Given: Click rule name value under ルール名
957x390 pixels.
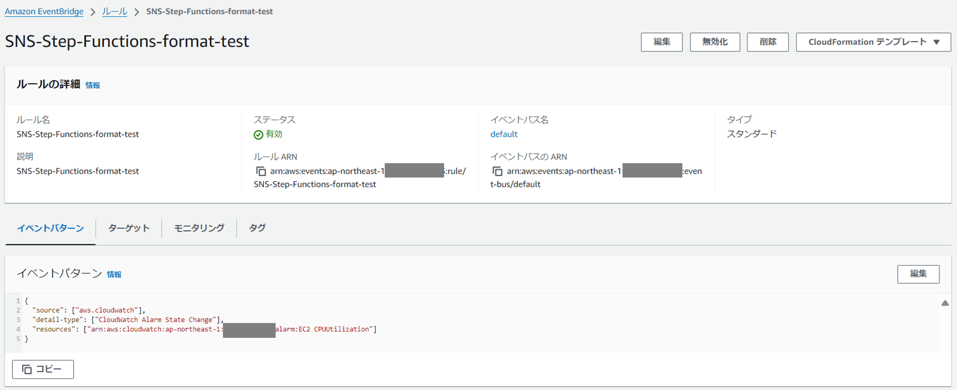Looking at the screenshot, I should (x=78, y=134).
